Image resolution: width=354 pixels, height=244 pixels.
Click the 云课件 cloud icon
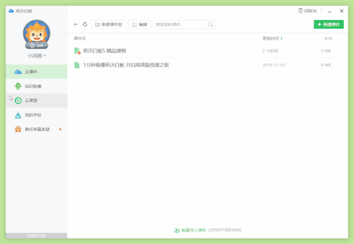[18, 72]
